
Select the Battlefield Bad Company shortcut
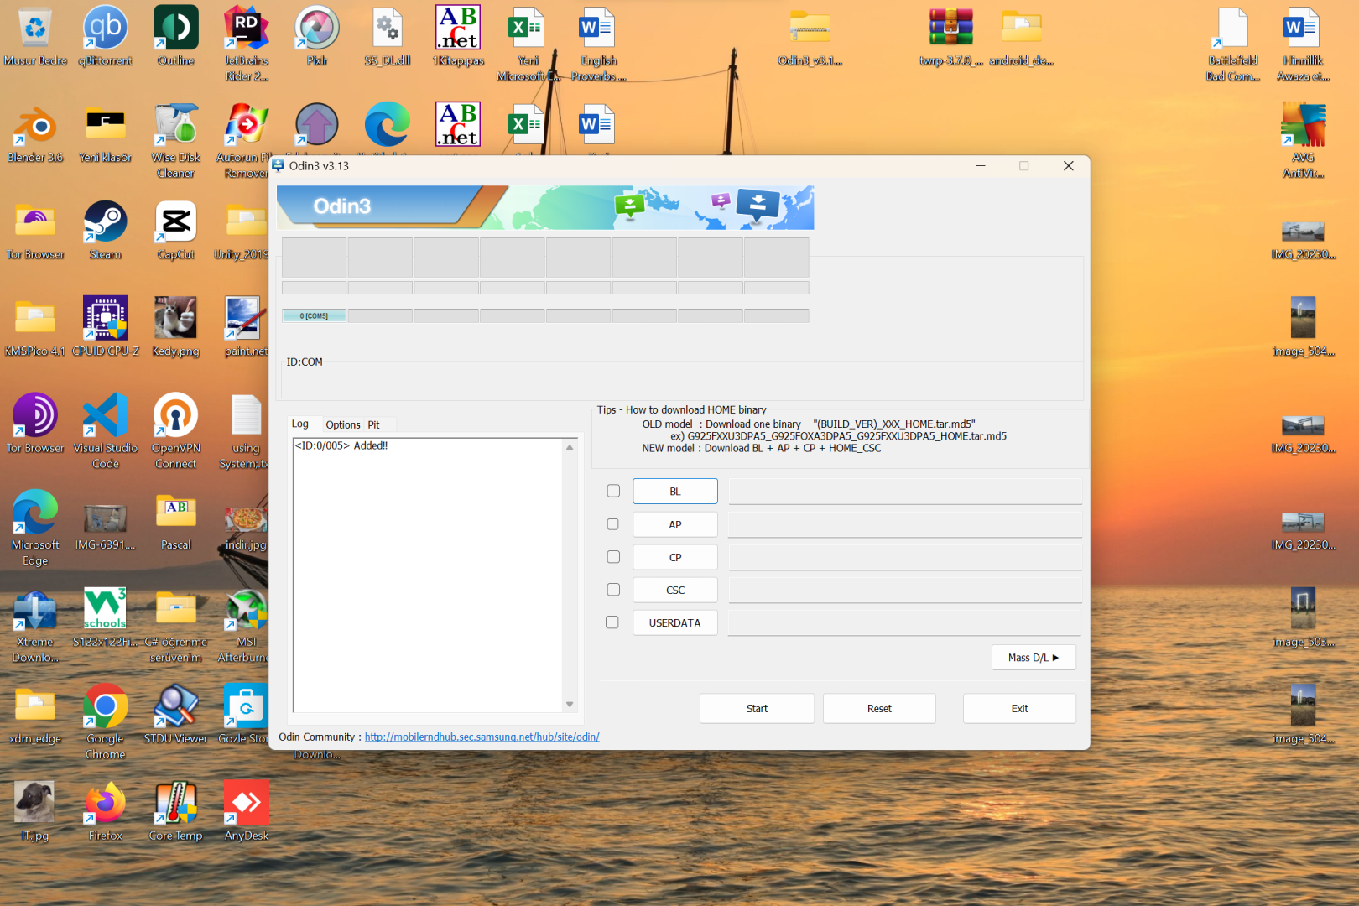point(1233,44)
